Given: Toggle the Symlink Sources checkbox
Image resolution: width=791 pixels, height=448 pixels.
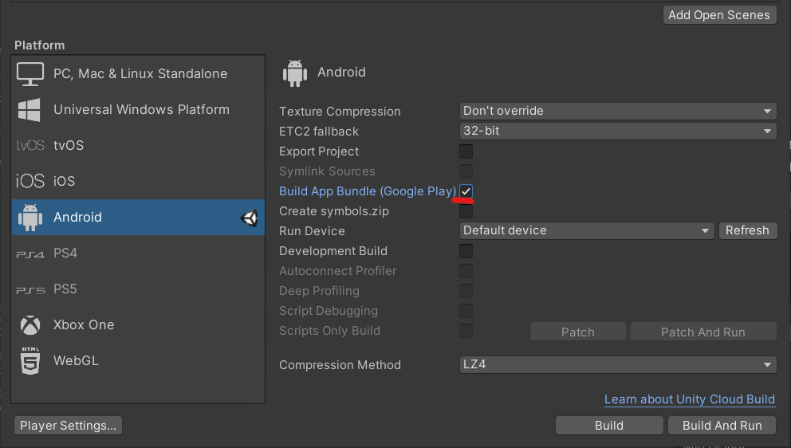Looking at the screenshot, I should tap(466, 171).
